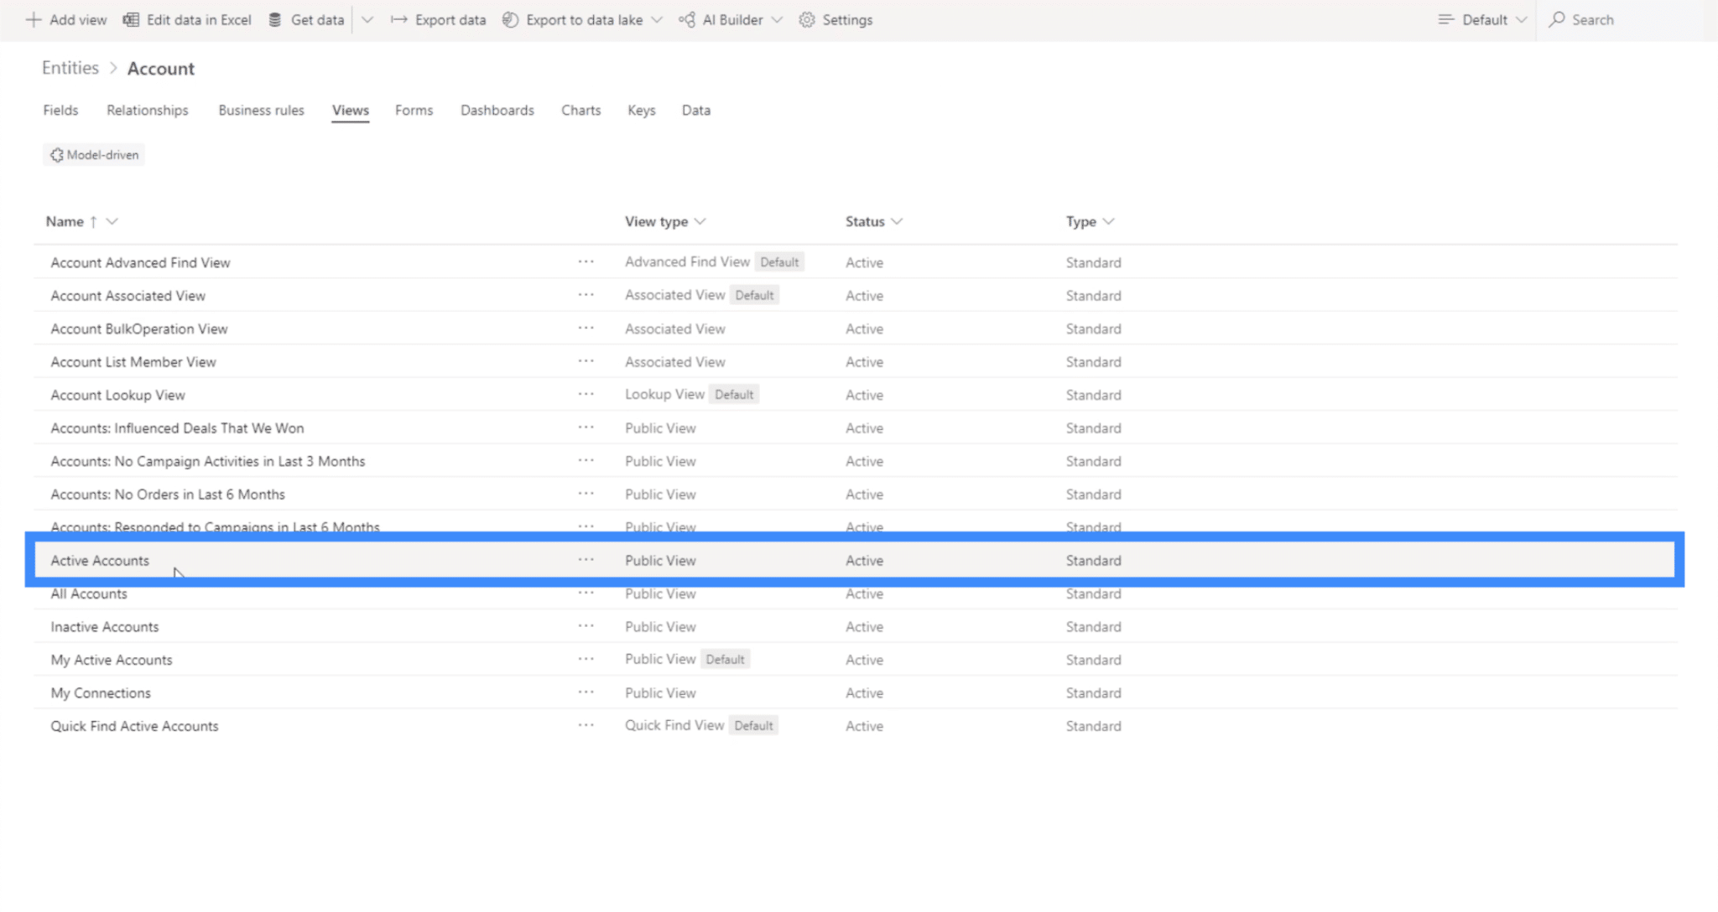Open more options for Account Lookup View
Image resolution: width=1718 pixels, height=912 pixels.
click(x=586, y=395)
